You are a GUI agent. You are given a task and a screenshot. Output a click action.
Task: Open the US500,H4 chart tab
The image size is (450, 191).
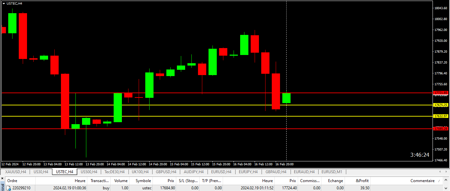(89, 172)
